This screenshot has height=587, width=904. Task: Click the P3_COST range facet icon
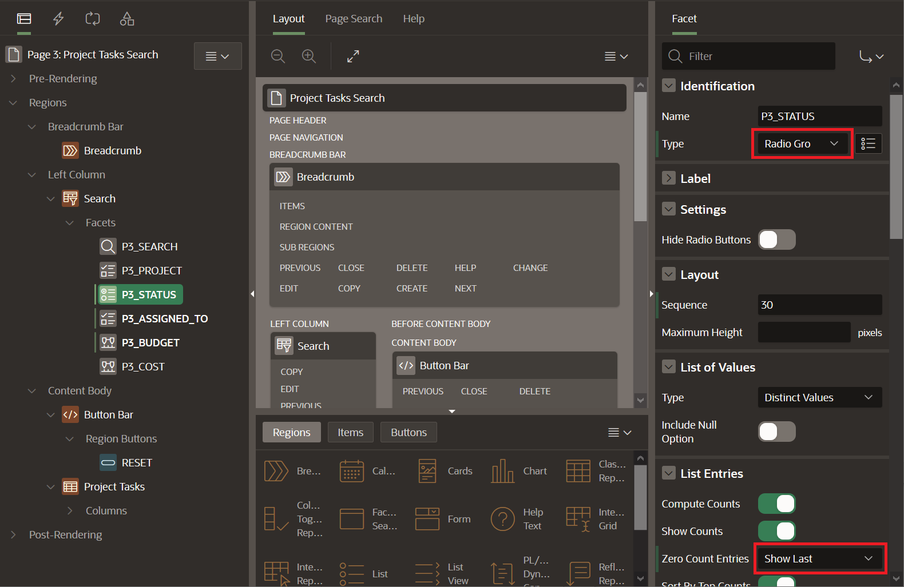108,366
